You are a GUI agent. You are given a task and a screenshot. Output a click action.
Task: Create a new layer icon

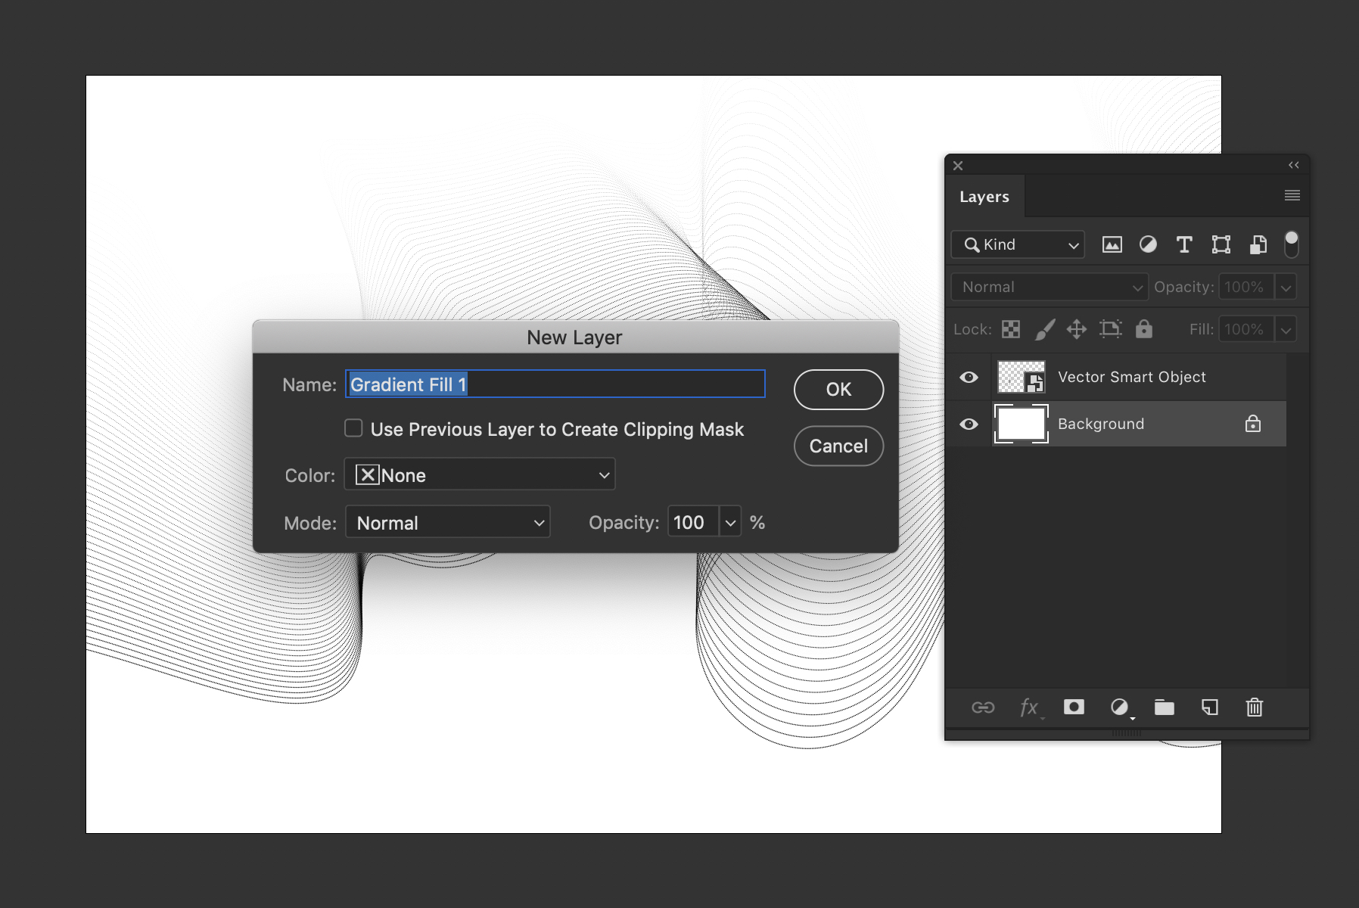point(1210,707)
